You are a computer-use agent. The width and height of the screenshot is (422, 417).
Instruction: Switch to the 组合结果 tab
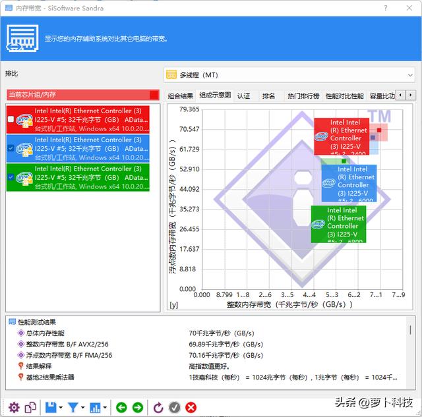tap(180, 96)
